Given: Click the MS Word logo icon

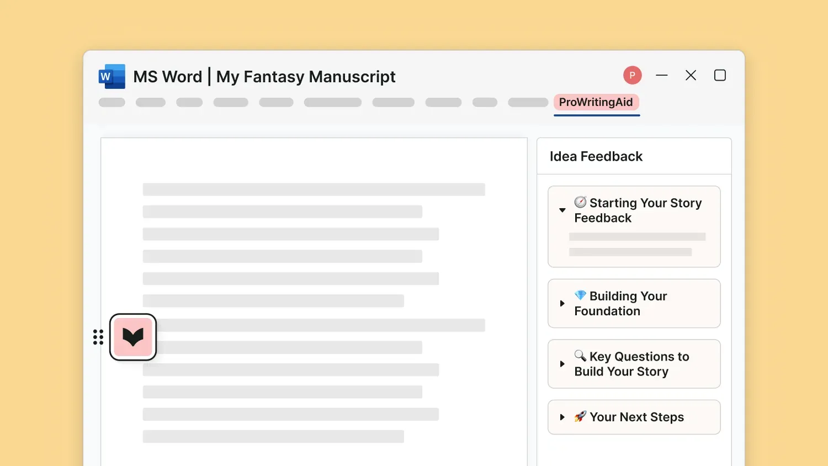Looking at the screenshot, I should click(112, 76).
